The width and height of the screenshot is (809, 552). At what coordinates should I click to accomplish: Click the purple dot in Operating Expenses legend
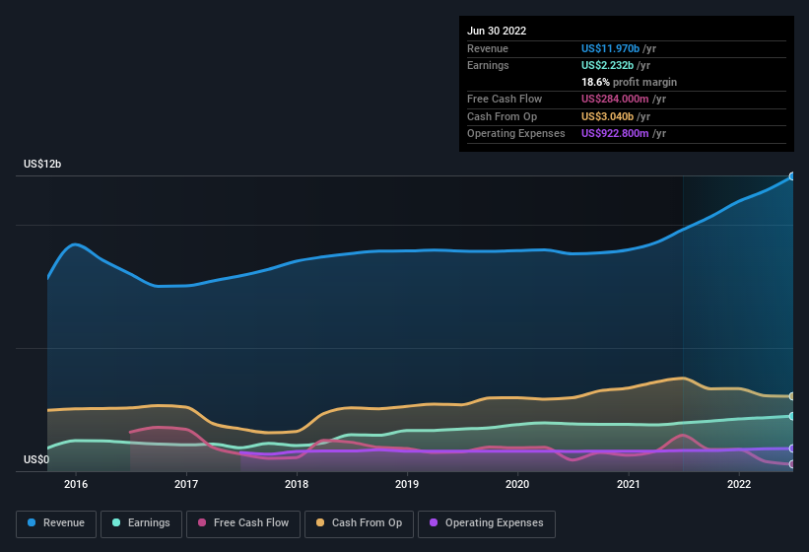pos(434,522)
